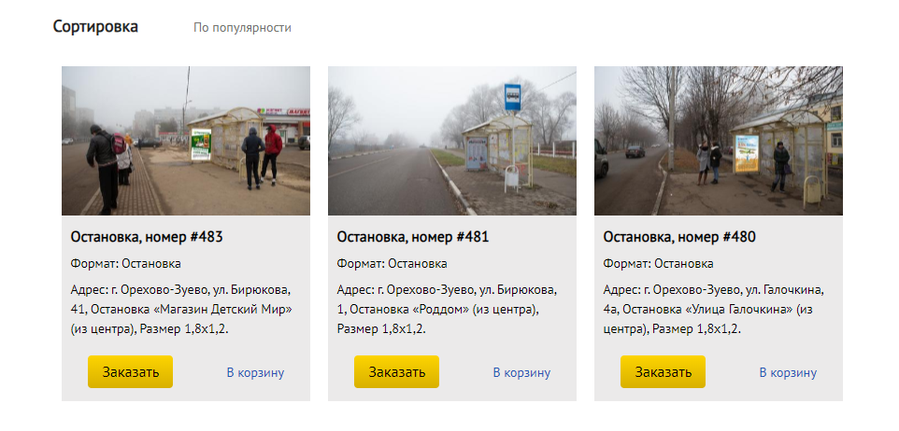Click the address text for 'Роддом' stop

pyautogui.click(x=448, y=310)
